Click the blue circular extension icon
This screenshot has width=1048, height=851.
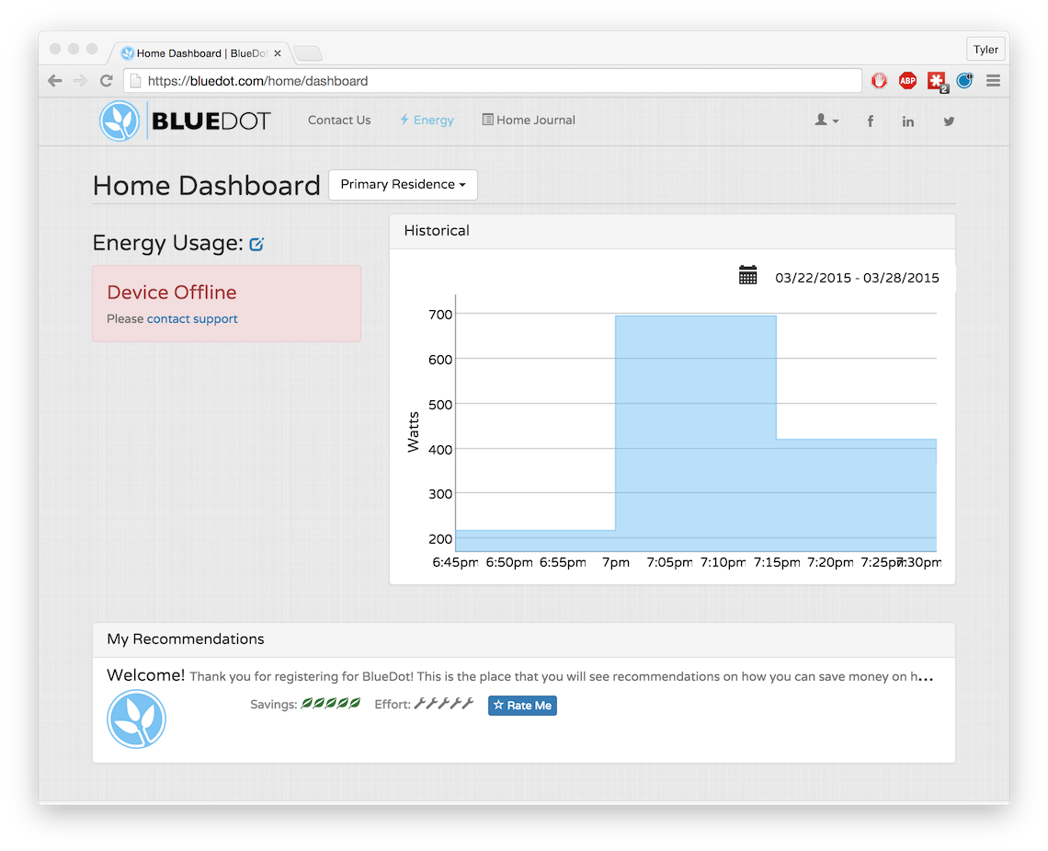pos(964,81)
